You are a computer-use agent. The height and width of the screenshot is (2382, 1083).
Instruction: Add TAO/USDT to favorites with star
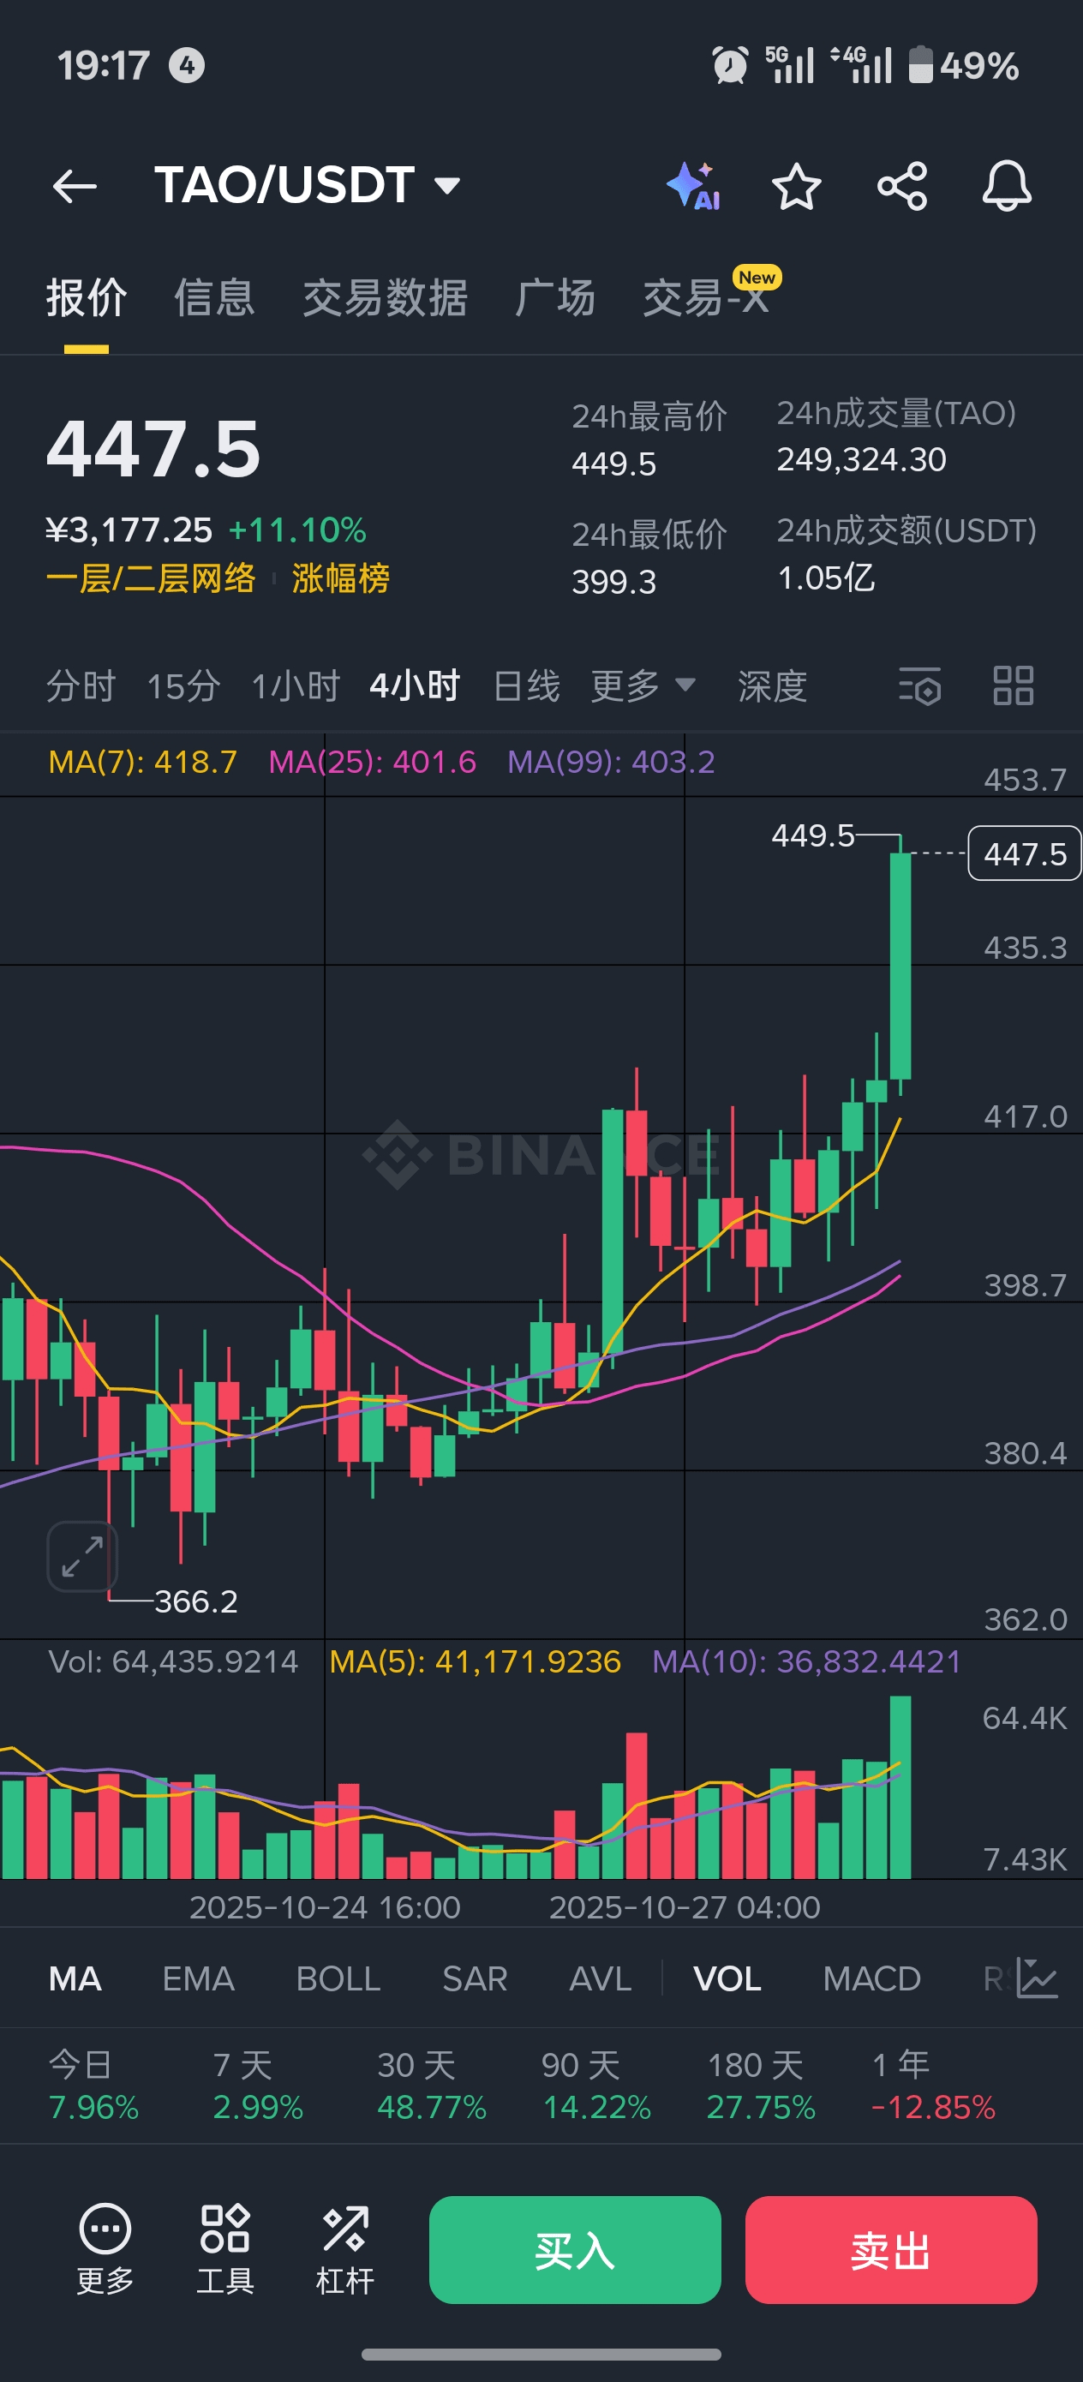click(796, 187)
